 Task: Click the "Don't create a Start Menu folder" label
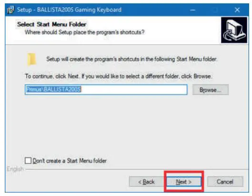tap(70, 161)
